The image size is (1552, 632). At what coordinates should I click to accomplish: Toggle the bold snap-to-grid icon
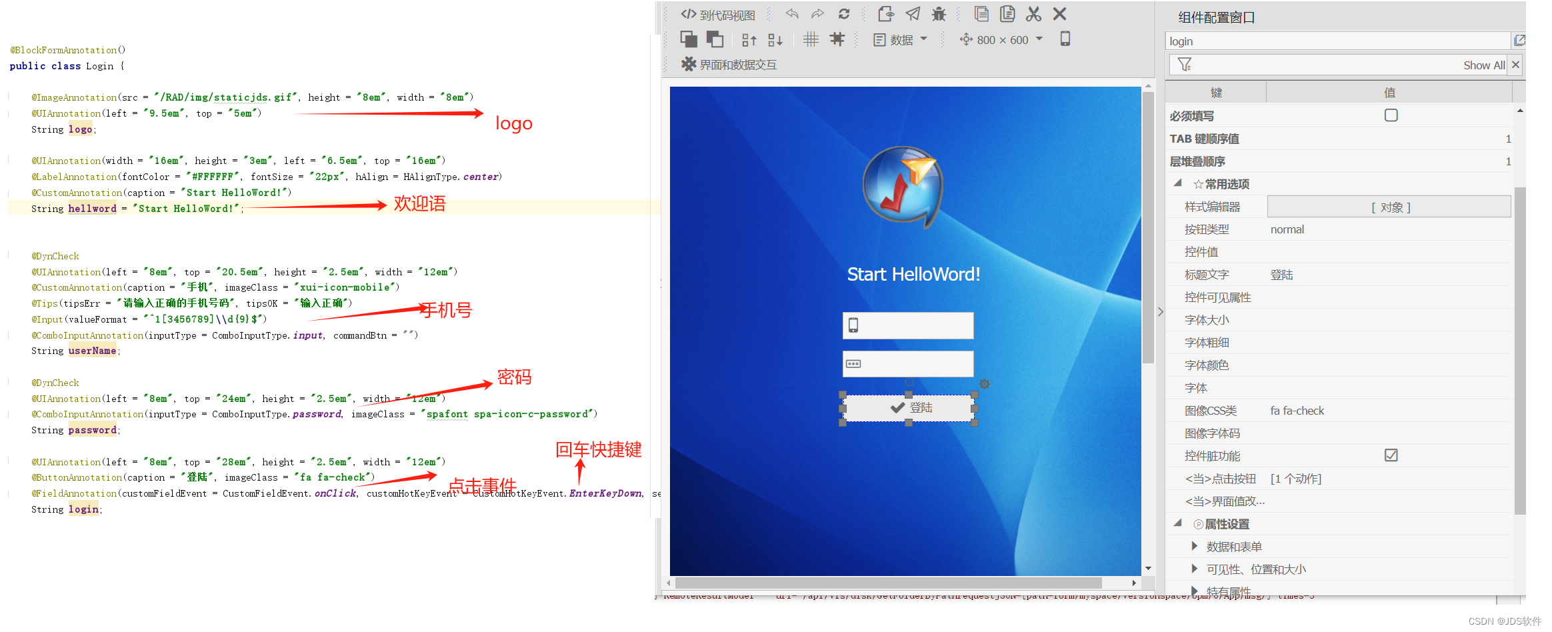click(x=837, y=39)
